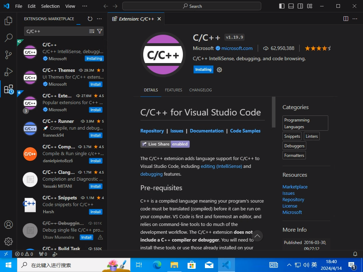
Task: Open the Run and Debug view
Action: pos(9,72)
